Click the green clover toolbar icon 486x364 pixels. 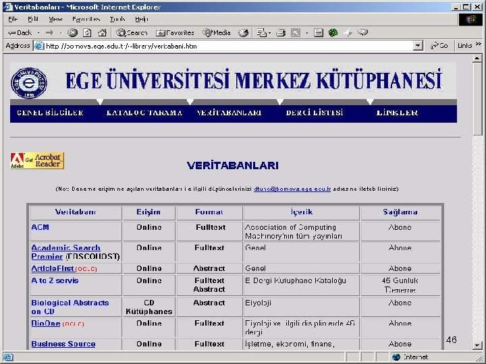pos(333,32)
